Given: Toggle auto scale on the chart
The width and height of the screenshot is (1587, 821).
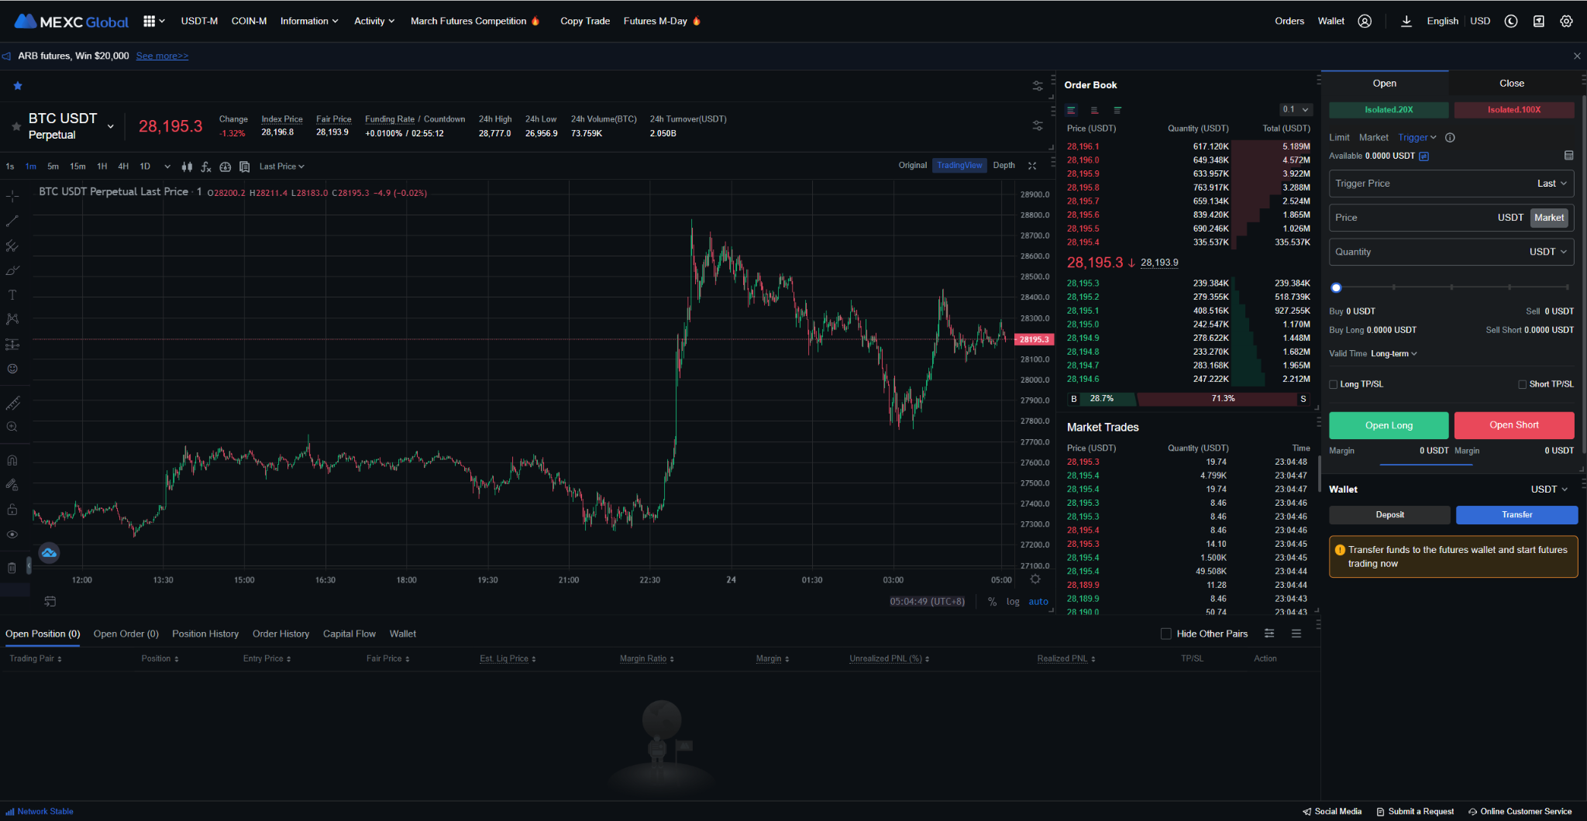Looking at the screenshot, I should tap(1038, 602).
